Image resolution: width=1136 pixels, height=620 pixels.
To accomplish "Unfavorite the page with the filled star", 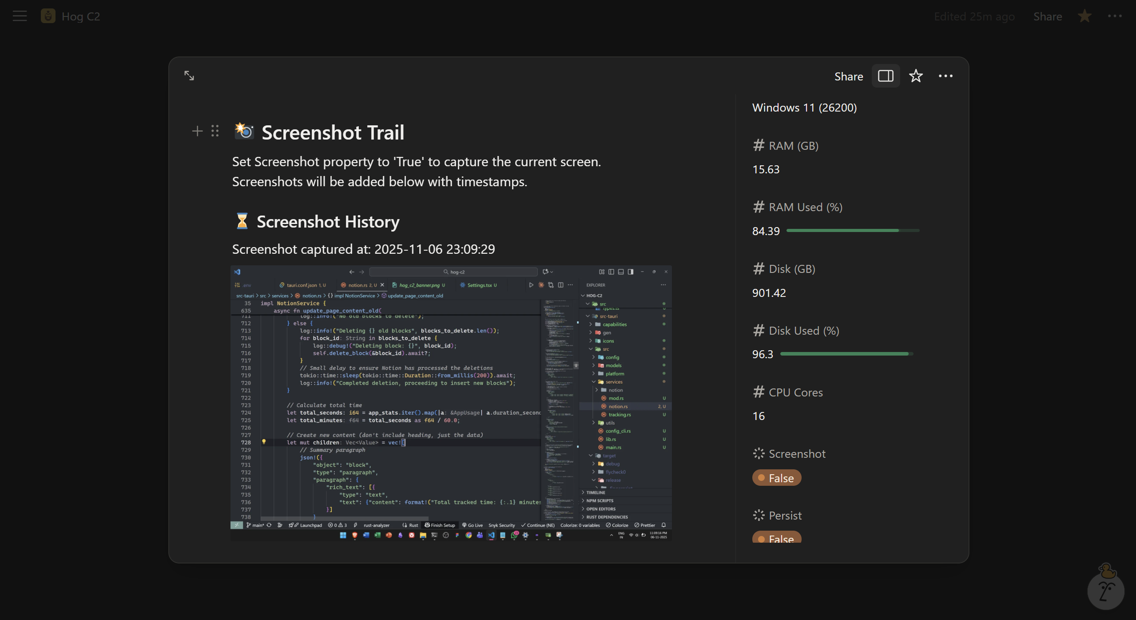I will tap(1084, 16).
